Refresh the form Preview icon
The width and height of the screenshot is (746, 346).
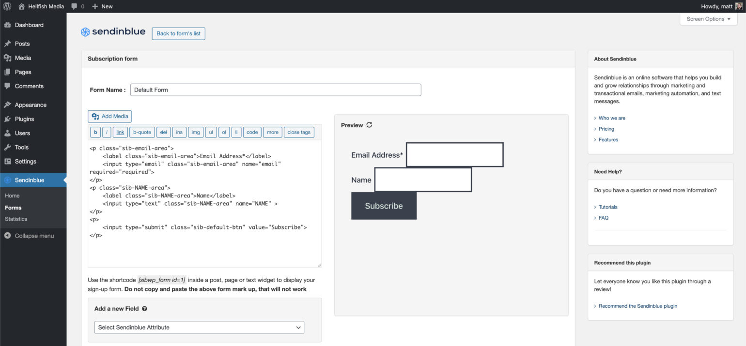[369, 125]
